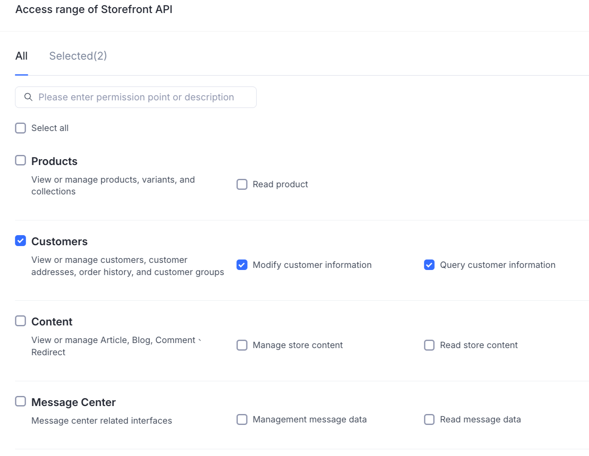Click the Customers section heading
Image resolution: width=589 pixels, height=456 pixels.
[60, 241]
